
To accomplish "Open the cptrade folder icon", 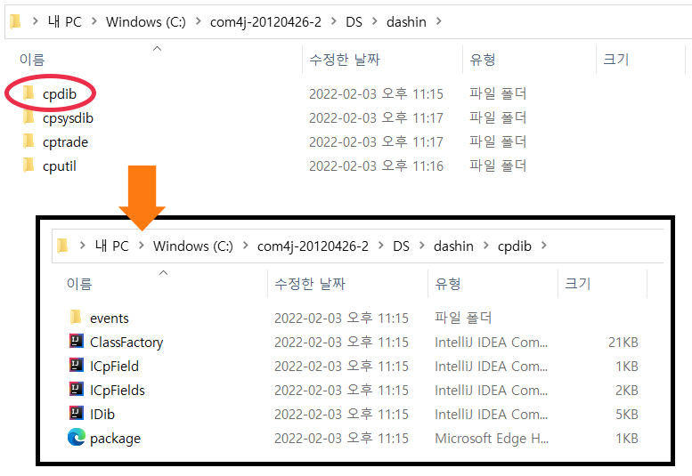I will point(28,141).
